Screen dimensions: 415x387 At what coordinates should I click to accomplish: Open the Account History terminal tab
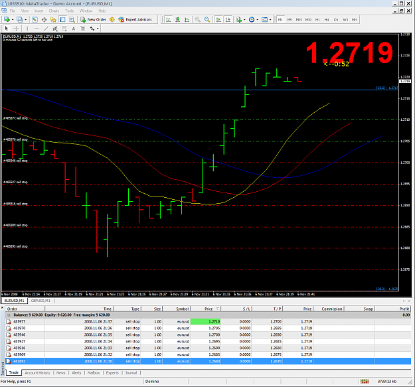coord(38,372)
